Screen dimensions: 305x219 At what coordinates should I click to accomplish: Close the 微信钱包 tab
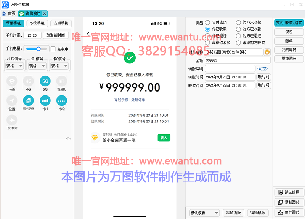[45, 14]
